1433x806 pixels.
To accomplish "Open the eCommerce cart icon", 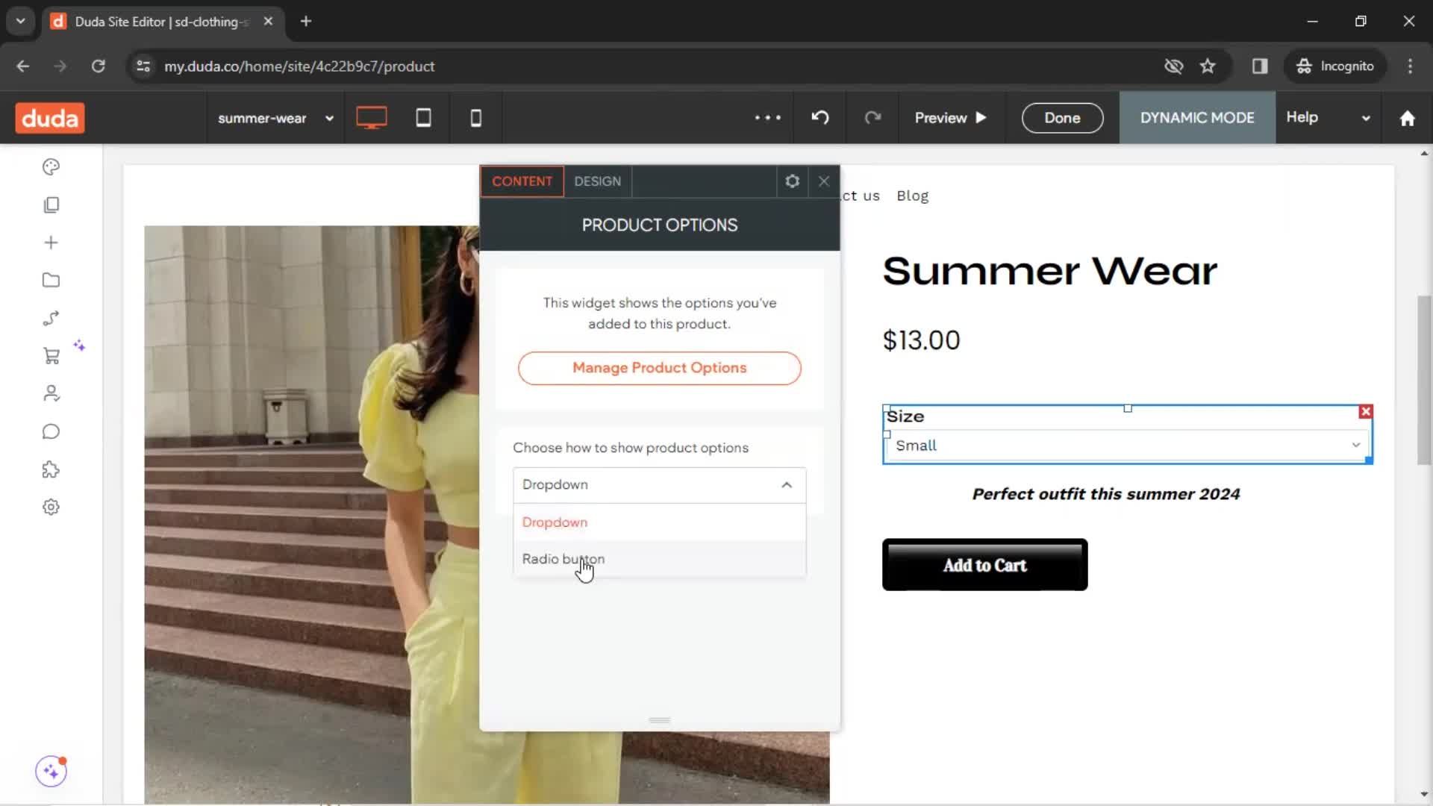I will 51,356.
